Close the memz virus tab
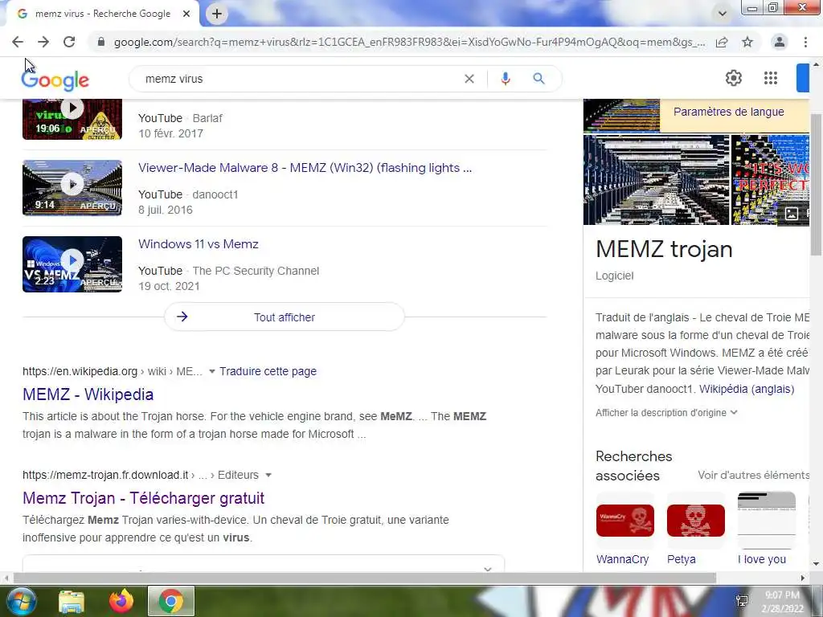 [x=186, y=14]
